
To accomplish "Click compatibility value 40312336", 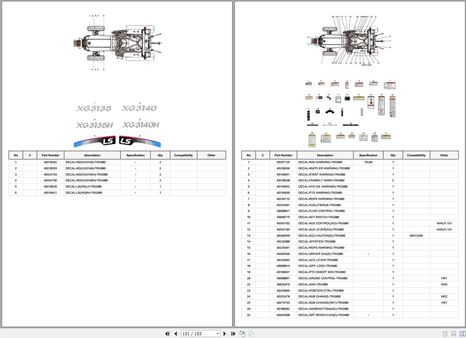I will pyautogui.click(x=416, y=236).
